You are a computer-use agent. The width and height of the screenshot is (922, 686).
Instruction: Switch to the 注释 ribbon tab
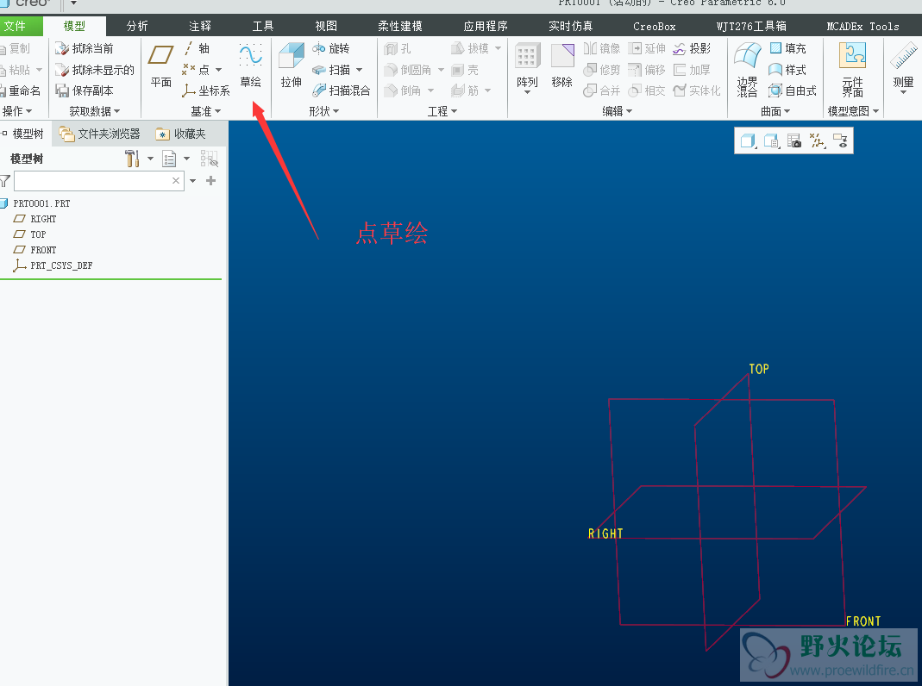point(200,26)
